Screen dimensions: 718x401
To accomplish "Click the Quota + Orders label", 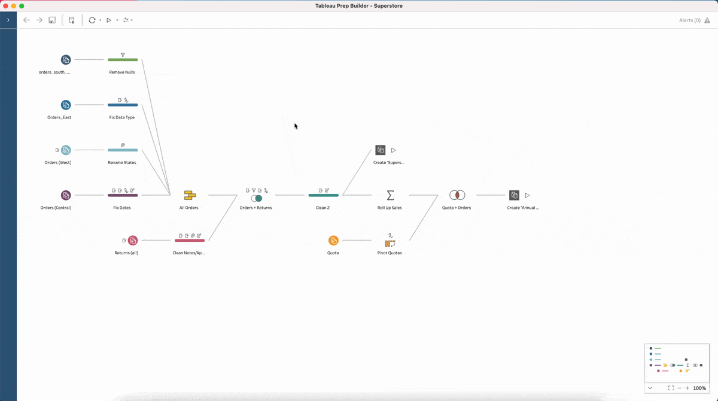I will [x=457, y=208].
